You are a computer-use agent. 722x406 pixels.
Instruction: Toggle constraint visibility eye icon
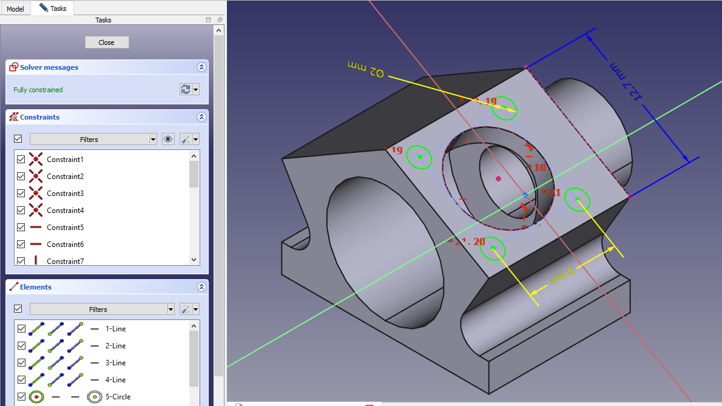(169, 140)
